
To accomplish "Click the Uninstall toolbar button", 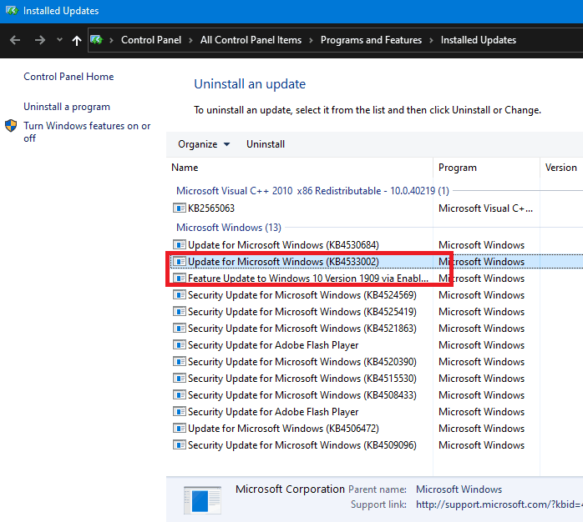I will tap(266, 144).
